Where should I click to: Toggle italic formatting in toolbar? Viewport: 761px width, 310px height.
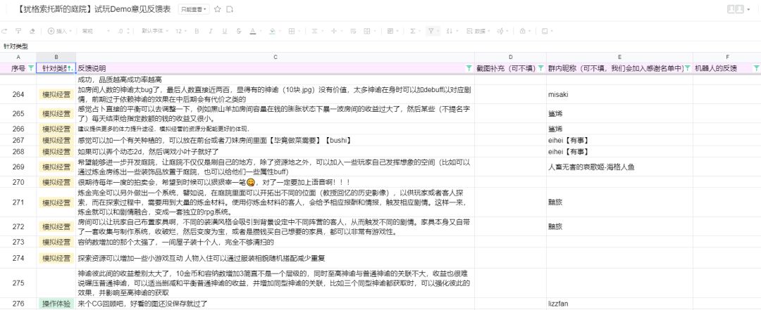tap(211, 31)
